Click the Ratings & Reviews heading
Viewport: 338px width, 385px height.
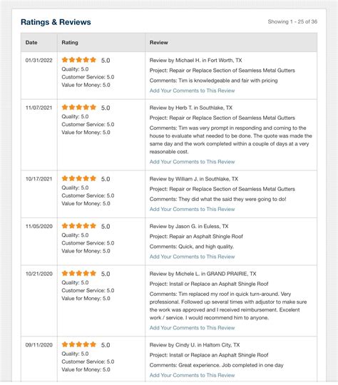56,22
